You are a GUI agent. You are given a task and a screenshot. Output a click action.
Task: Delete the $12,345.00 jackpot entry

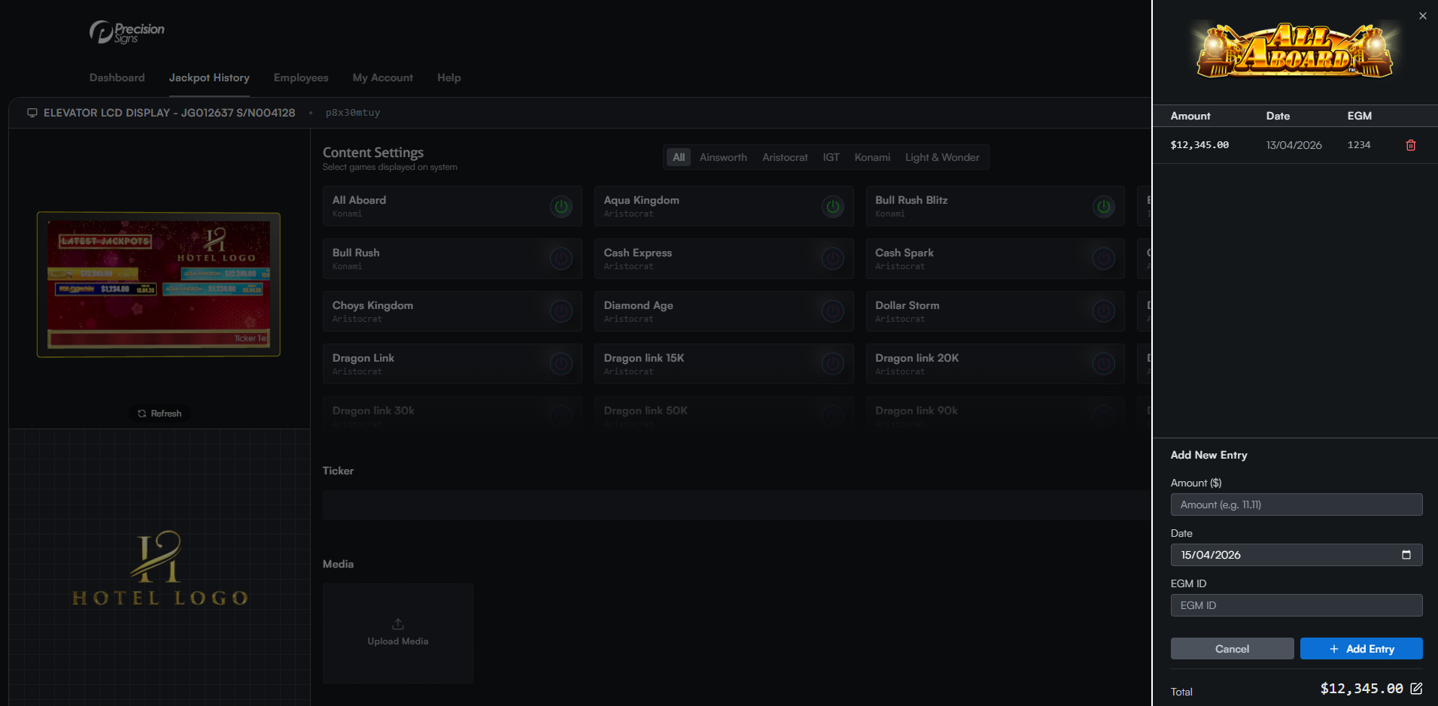pyautogui.click(x=1410, y=144)
